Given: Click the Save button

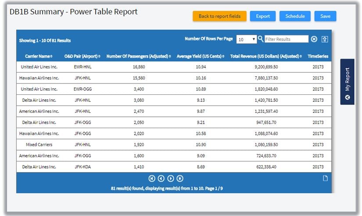Looking at the screenshot, I should pyautogui.click(x=325, y=16).
